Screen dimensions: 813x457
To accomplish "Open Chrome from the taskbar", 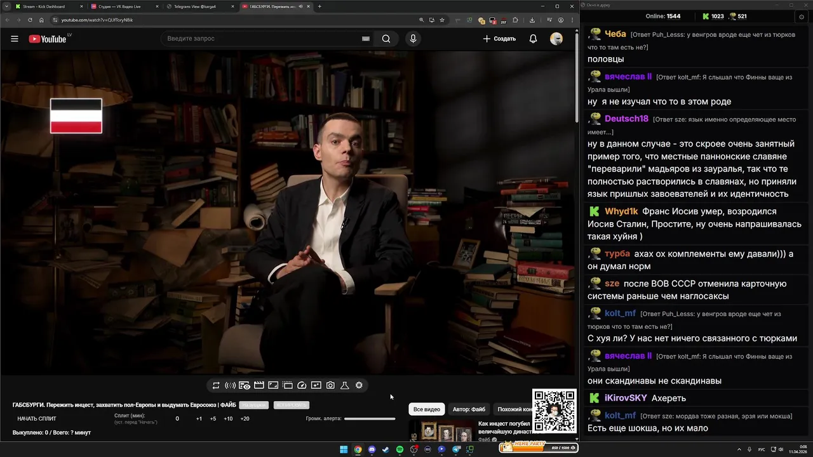I will 358,449.
